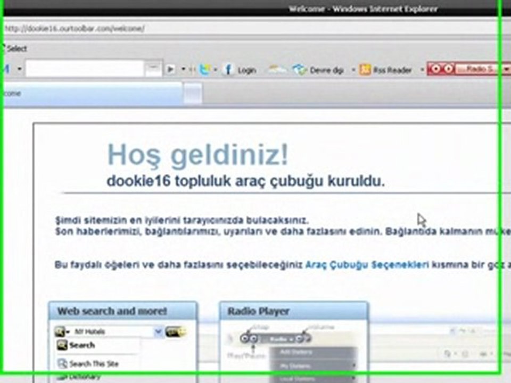The height and width of the screenshot is (383, 511).
Task: Expand the toolbar logo dropdown arrow
Action: pyautogui.click(x=19, y=69)
